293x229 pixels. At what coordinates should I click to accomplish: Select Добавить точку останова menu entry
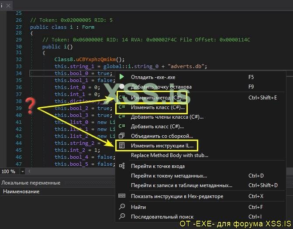point(200,87)
